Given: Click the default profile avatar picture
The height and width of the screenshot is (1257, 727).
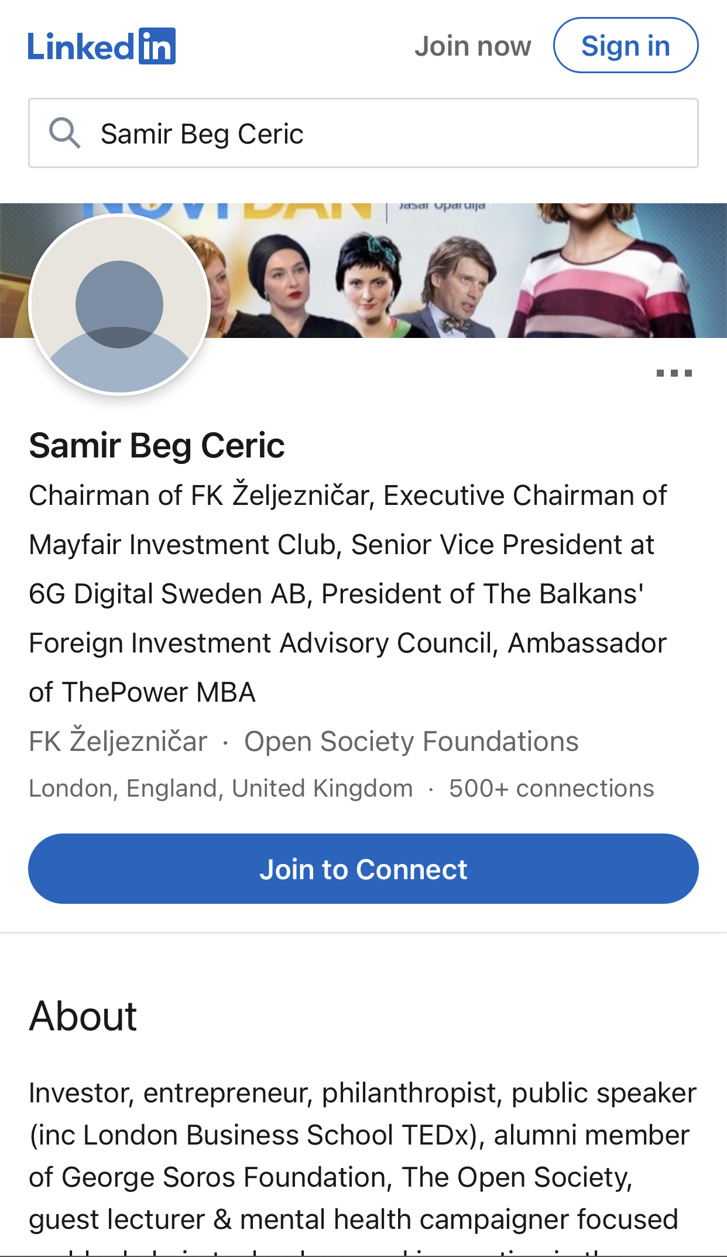Looking at the screenshot, I should click(x=119, y=305).
